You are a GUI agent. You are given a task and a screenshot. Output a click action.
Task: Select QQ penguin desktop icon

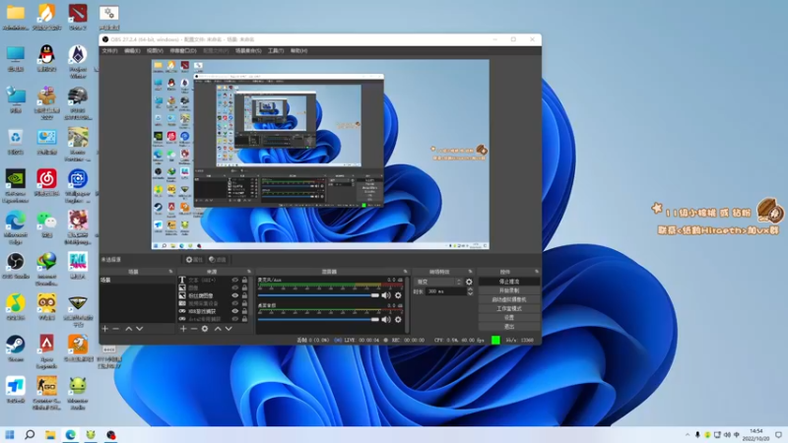point(46,58)
